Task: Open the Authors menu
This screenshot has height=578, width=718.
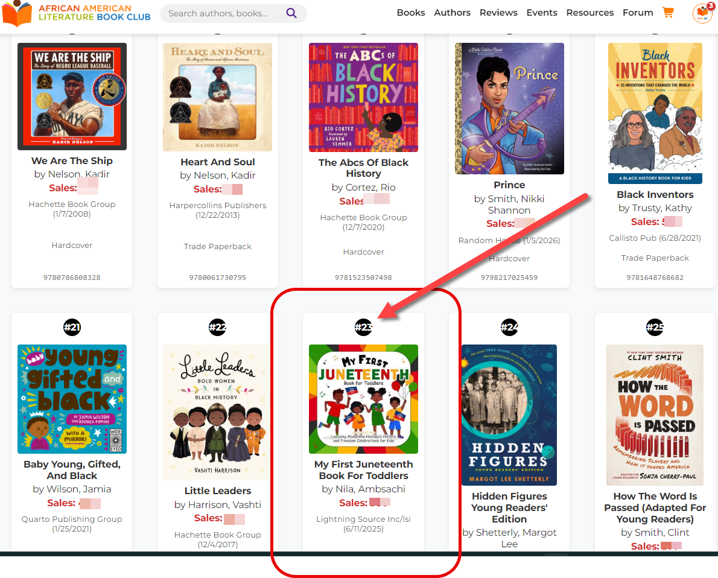Action: pyautogui.click(x=452, y=13)
